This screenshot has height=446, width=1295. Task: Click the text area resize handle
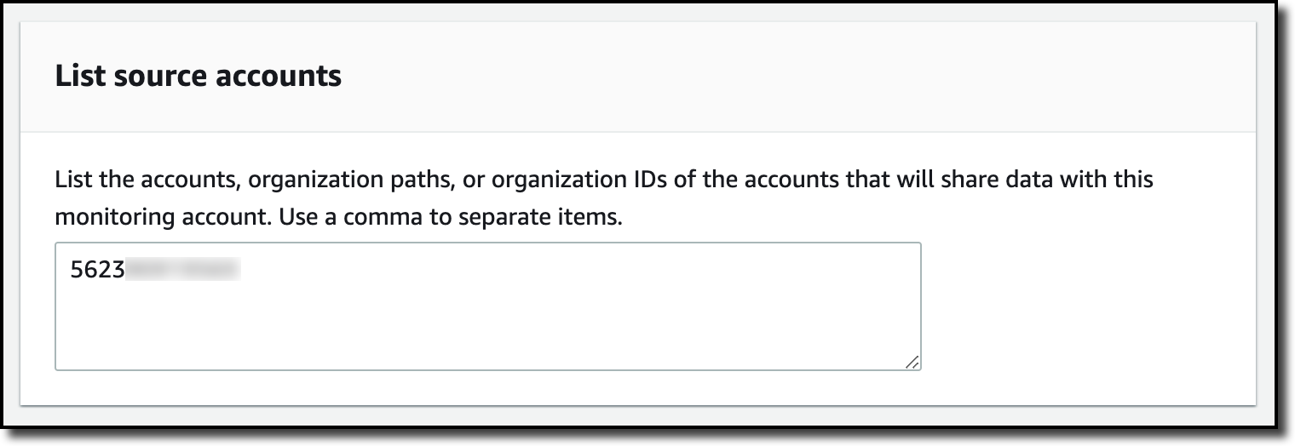(912, 362)
